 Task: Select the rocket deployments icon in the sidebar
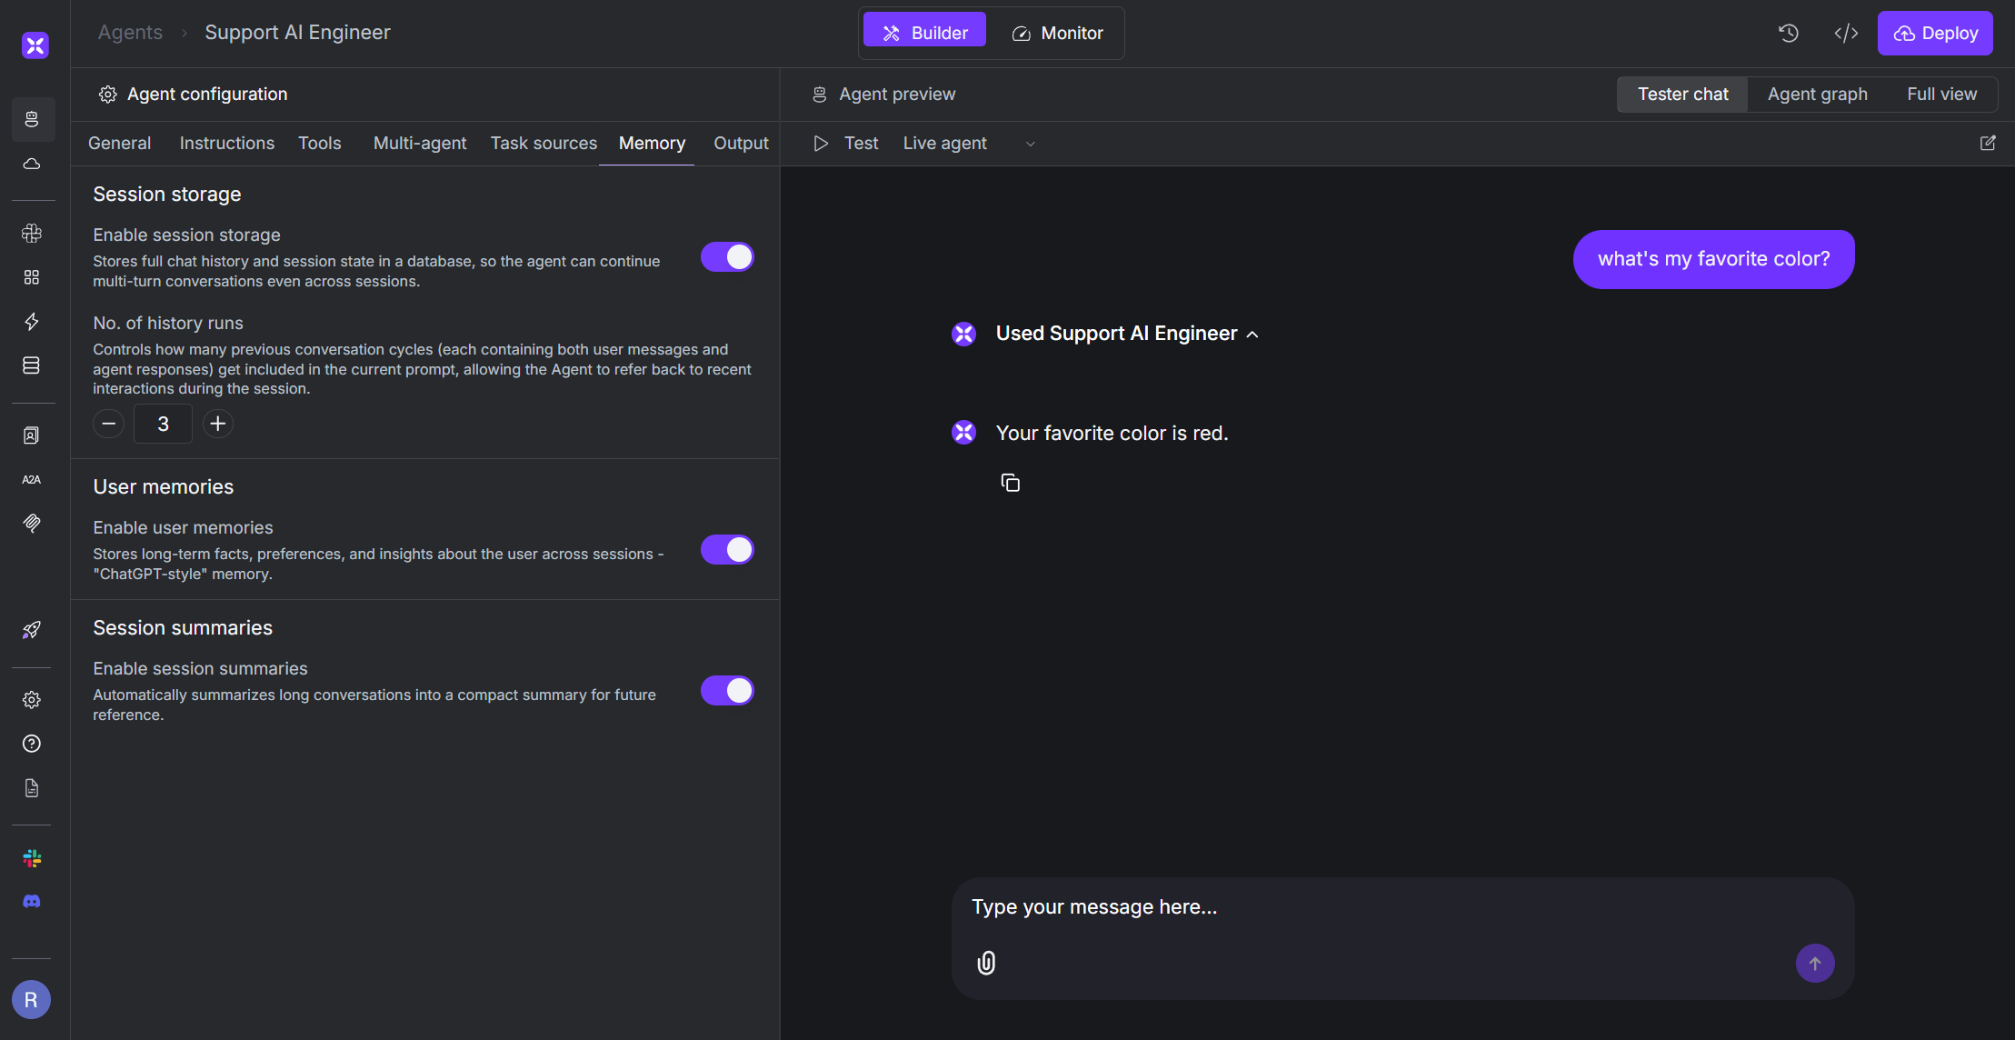click(x=31, y=630)
